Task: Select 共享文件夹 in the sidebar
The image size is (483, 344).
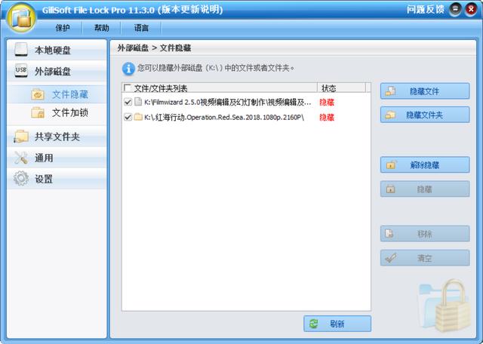Action: click(57, 137)
